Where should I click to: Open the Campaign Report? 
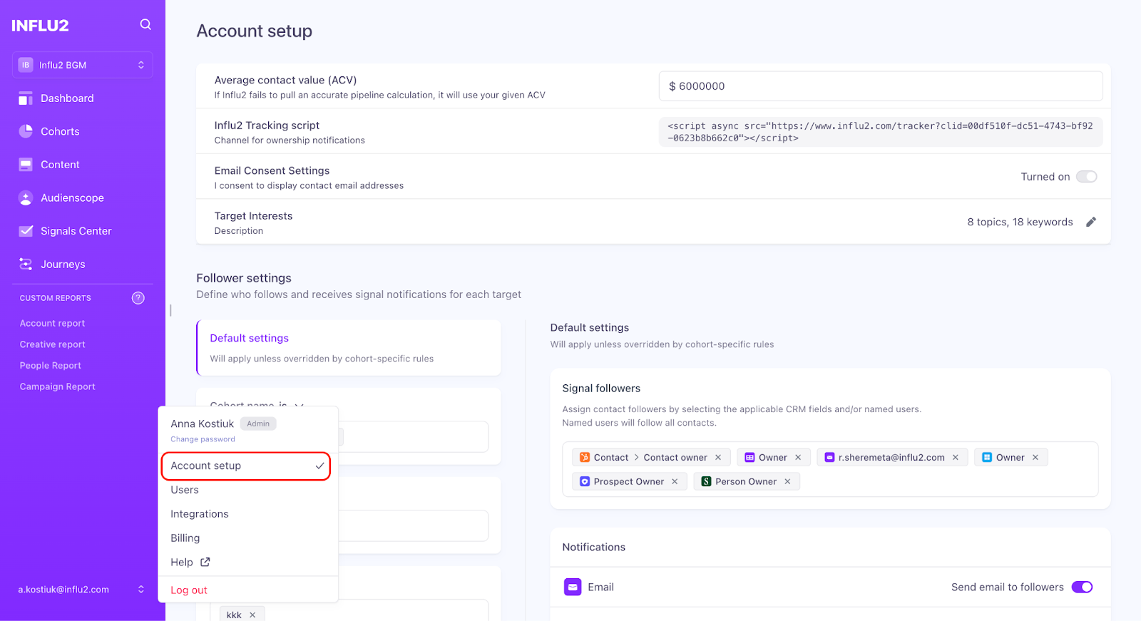[57, 386]
